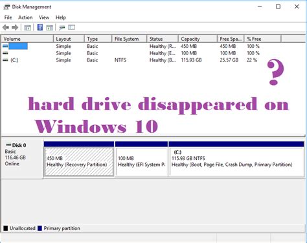Click the disk refresh/rescan toolbar icon
307x243 pixels.
62,28
